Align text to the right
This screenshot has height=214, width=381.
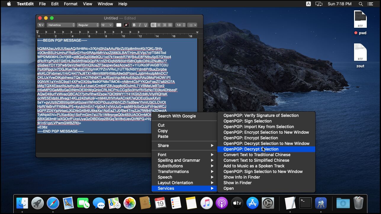click(x=164, y=25)
